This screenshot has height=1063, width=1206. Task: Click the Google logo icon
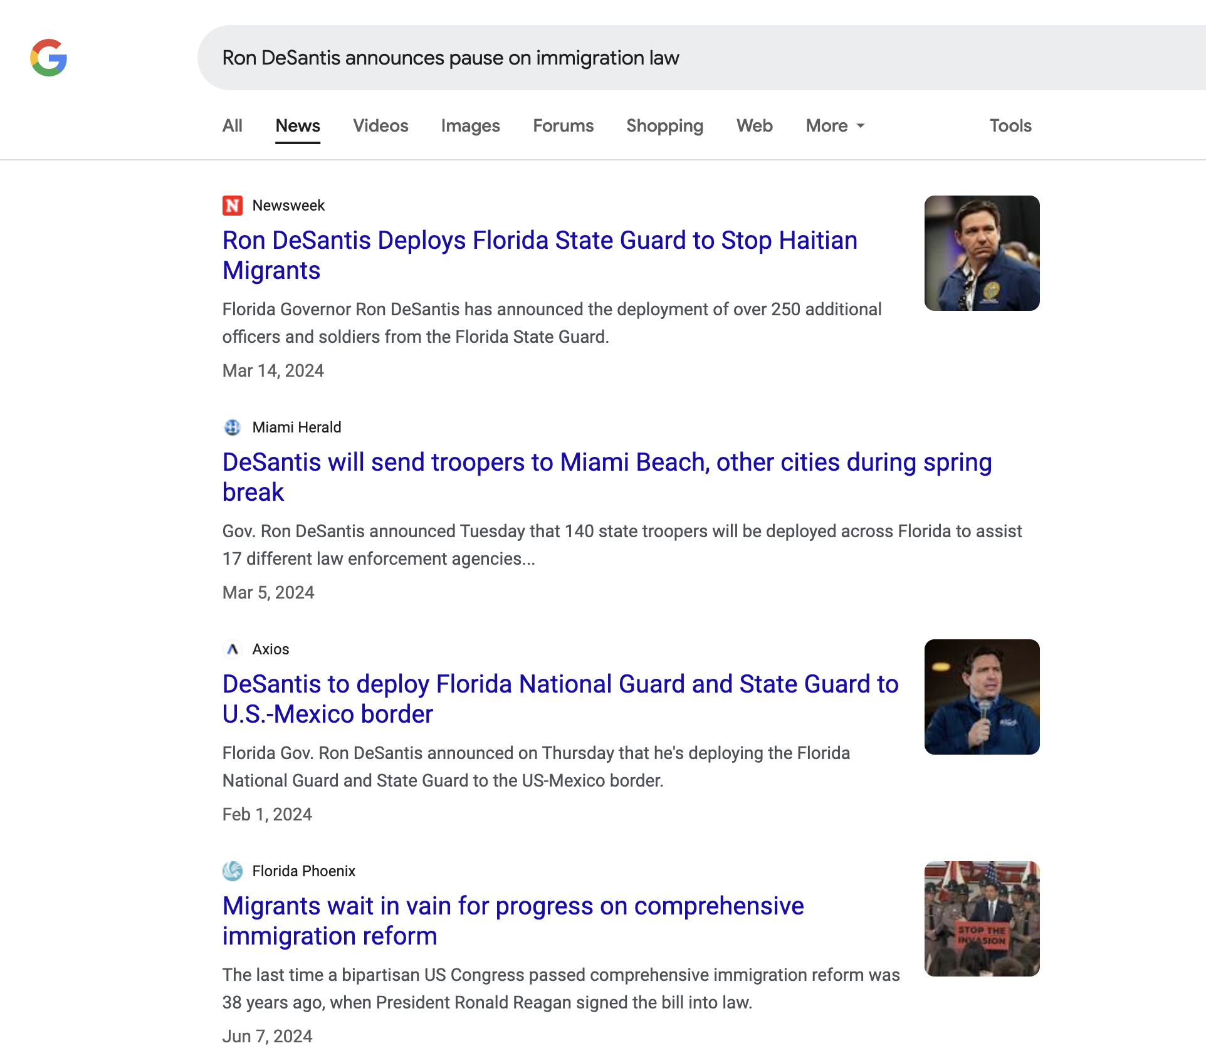click(49, 58)
